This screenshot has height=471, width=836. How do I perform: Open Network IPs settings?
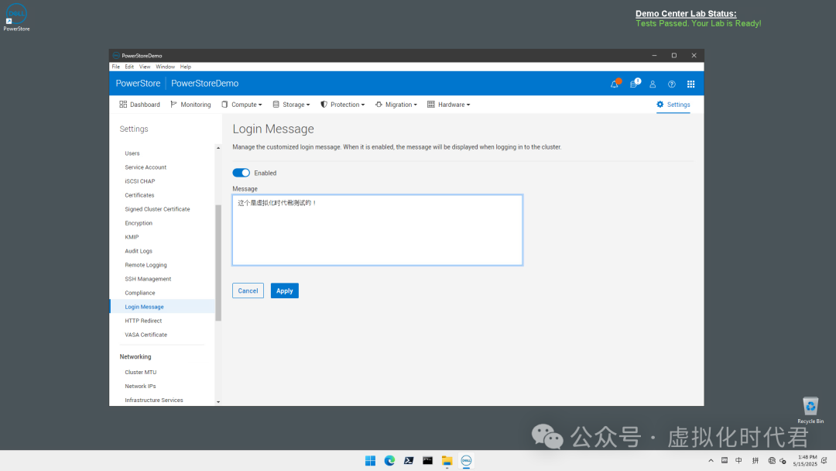pyautogui.click(x=140, y=387)
